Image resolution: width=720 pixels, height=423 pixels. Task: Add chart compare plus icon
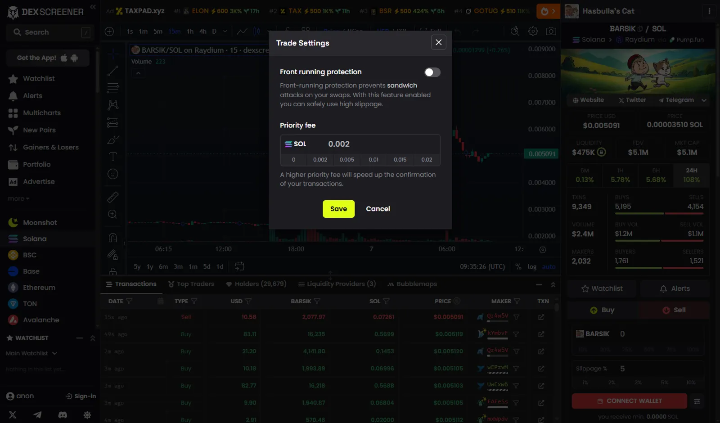click(109, 31)
